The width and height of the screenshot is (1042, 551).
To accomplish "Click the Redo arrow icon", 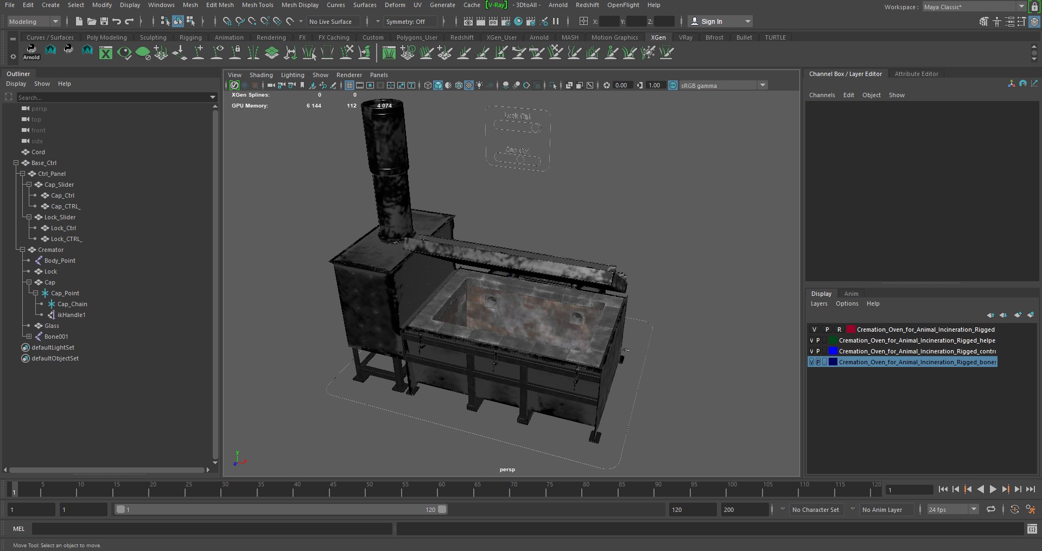I will click(x=129, y=21).
